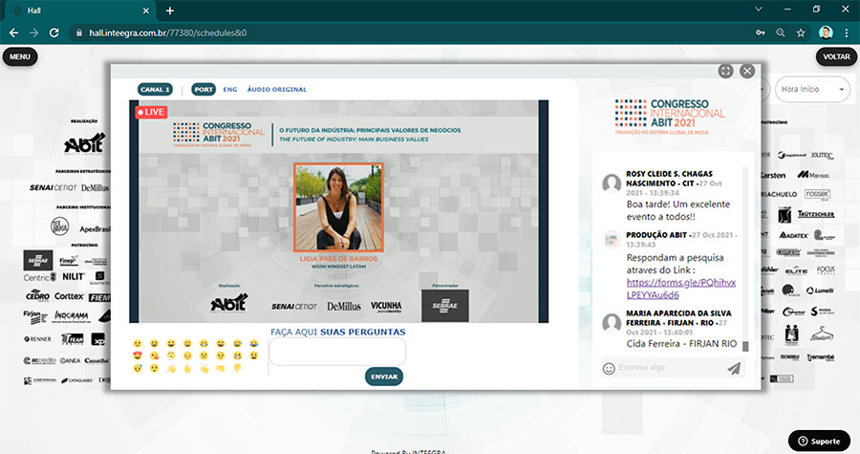Open the MENU button
860x454 pixels.
point(20,56)
